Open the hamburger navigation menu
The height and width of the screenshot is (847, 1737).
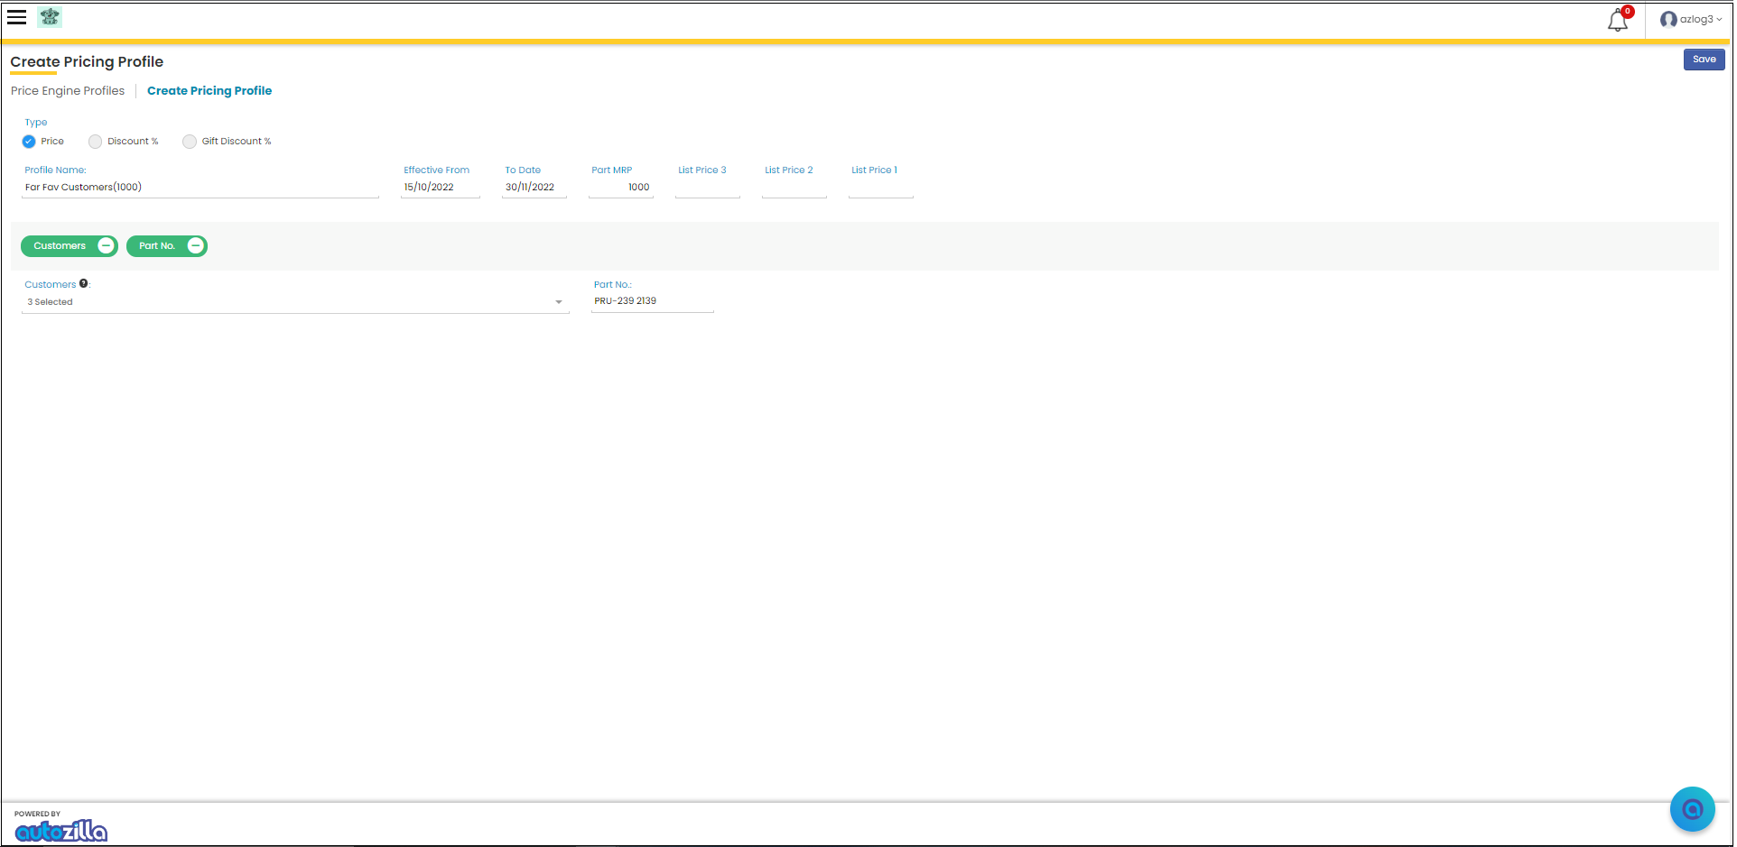click(x=17, y=17)
